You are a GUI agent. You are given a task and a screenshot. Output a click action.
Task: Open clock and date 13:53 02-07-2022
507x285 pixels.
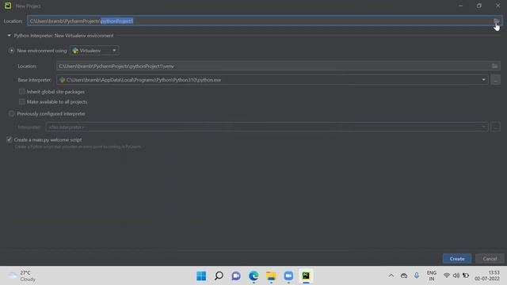tap(487, 275)
